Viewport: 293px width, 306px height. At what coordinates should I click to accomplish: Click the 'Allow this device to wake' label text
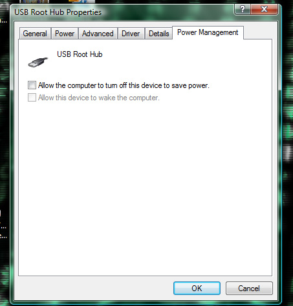[99, 98]
